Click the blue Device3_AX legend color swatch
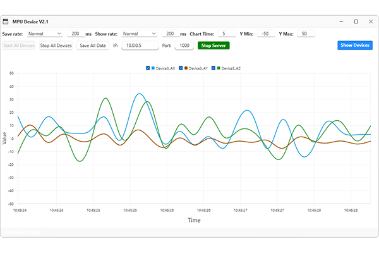 pyautogui.click(x=153, y=68)
